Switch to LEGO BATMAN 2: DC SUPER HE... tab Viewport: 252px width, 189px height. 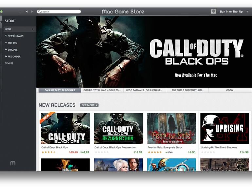coord(144,90)
